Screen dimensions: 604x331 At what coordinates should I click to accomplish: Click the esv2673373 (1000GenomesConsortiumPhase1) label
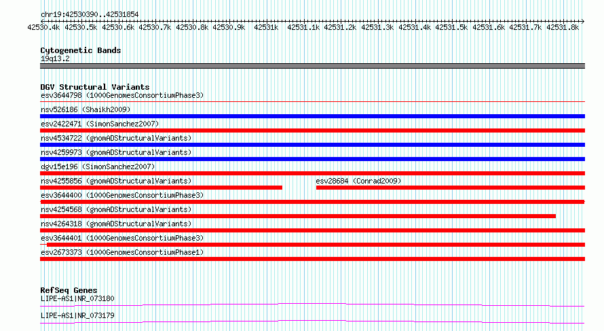point(122,252)
